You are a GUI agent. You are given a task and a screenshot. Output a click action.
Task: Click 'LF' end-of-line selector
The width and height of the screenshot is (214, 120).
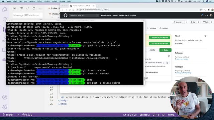(164, 115)
